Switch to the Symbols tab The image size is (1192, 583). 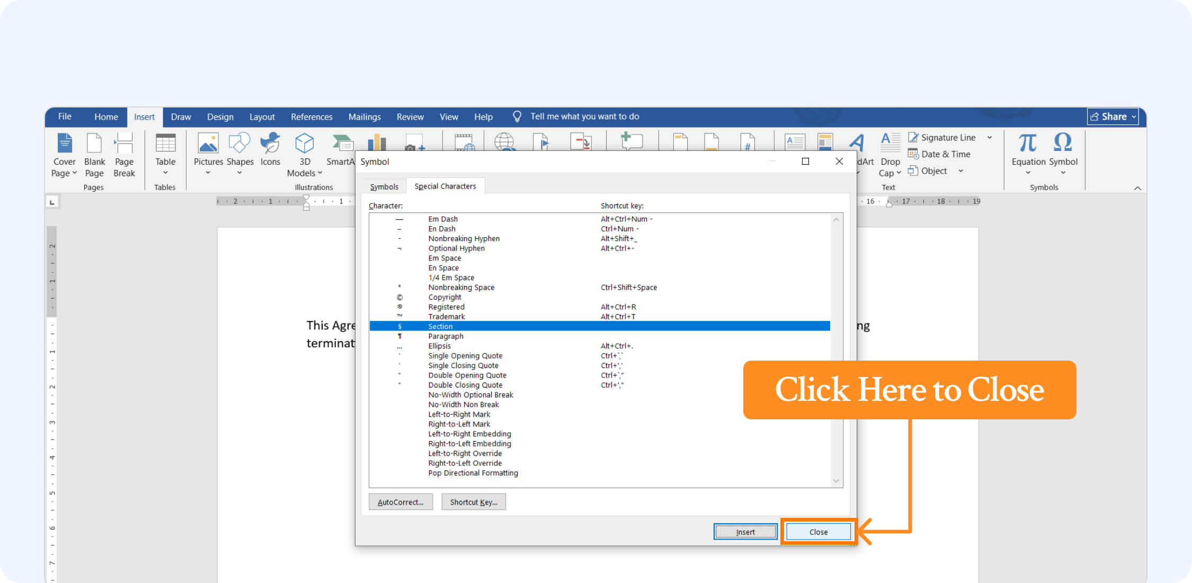[x=384, y=186]
